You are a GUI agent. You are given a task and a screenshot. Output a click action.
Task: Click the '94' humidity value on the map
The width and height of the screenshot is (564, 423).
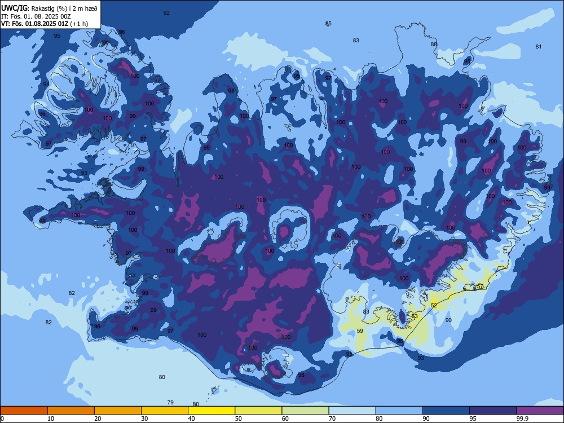point(46,84)
